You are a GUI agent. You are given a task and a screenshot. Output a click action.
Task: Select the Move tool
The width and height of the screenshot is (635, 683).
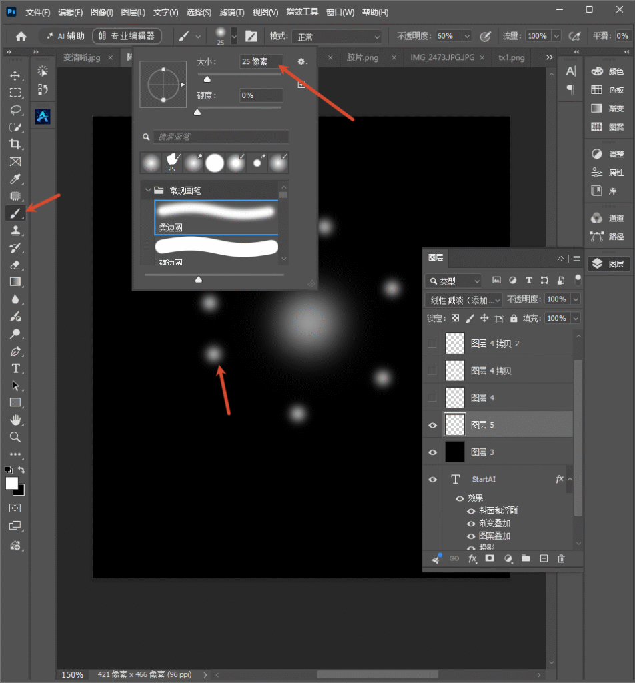tap(15, 76)
